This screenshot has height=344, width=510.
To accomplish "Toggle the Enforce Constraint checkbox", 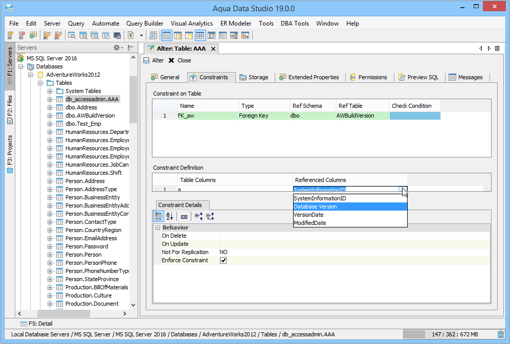I will (x=223, y=260).
